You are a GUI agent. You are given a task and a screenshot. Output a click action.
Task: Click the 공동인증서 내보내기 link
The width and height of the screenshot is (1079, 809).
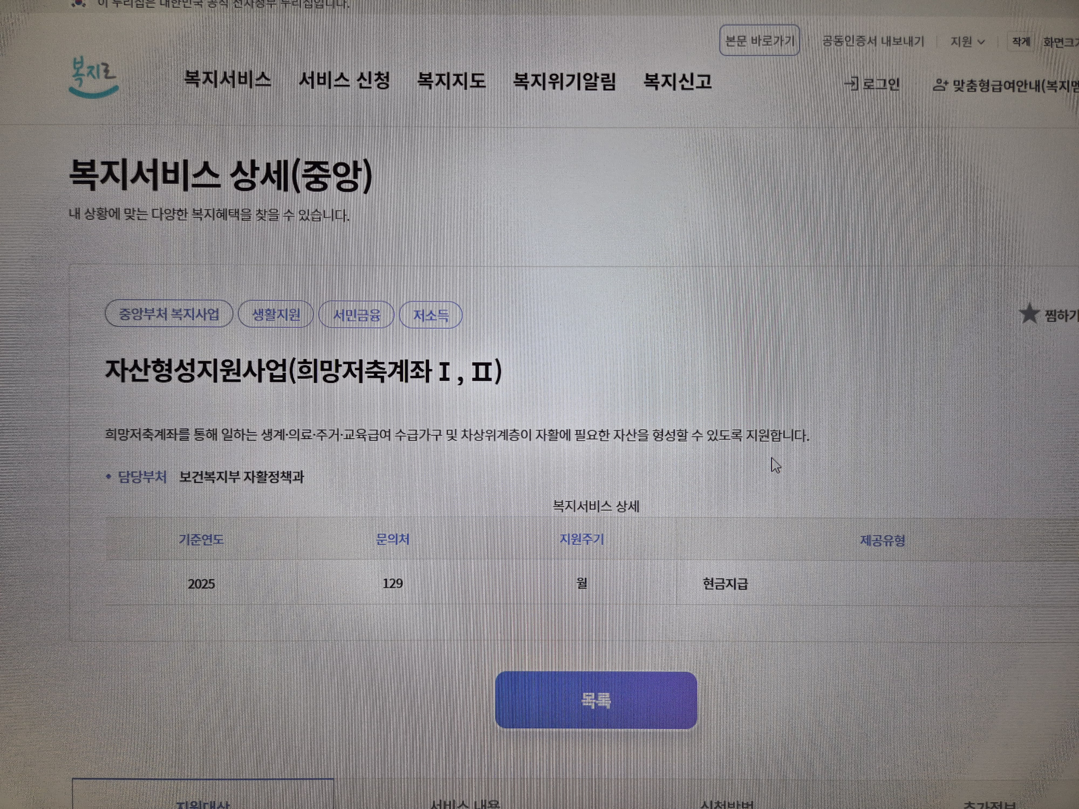pyautogui.click(x=873, y=42)
